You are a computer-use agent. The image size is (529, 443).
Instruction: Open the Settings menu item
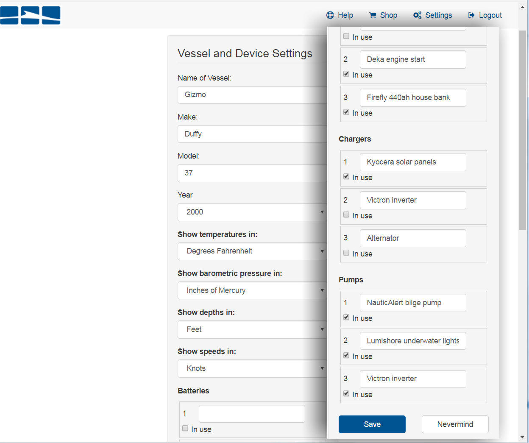click(433, 15)
